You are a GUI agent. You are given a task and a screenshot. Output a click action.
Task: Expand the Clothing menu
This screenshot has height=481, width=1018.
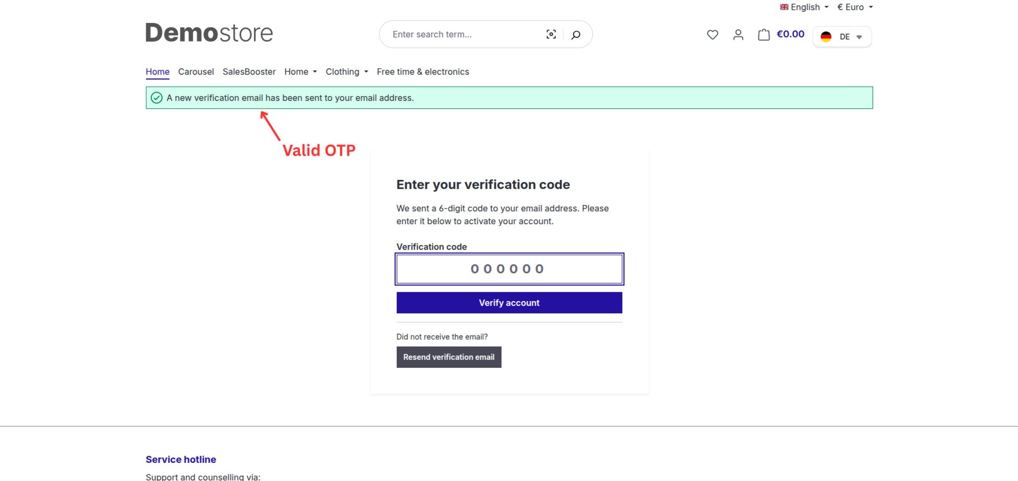(347, 72)
